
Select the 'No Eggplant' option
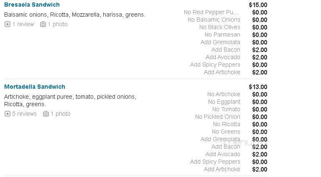coord(224,102)
